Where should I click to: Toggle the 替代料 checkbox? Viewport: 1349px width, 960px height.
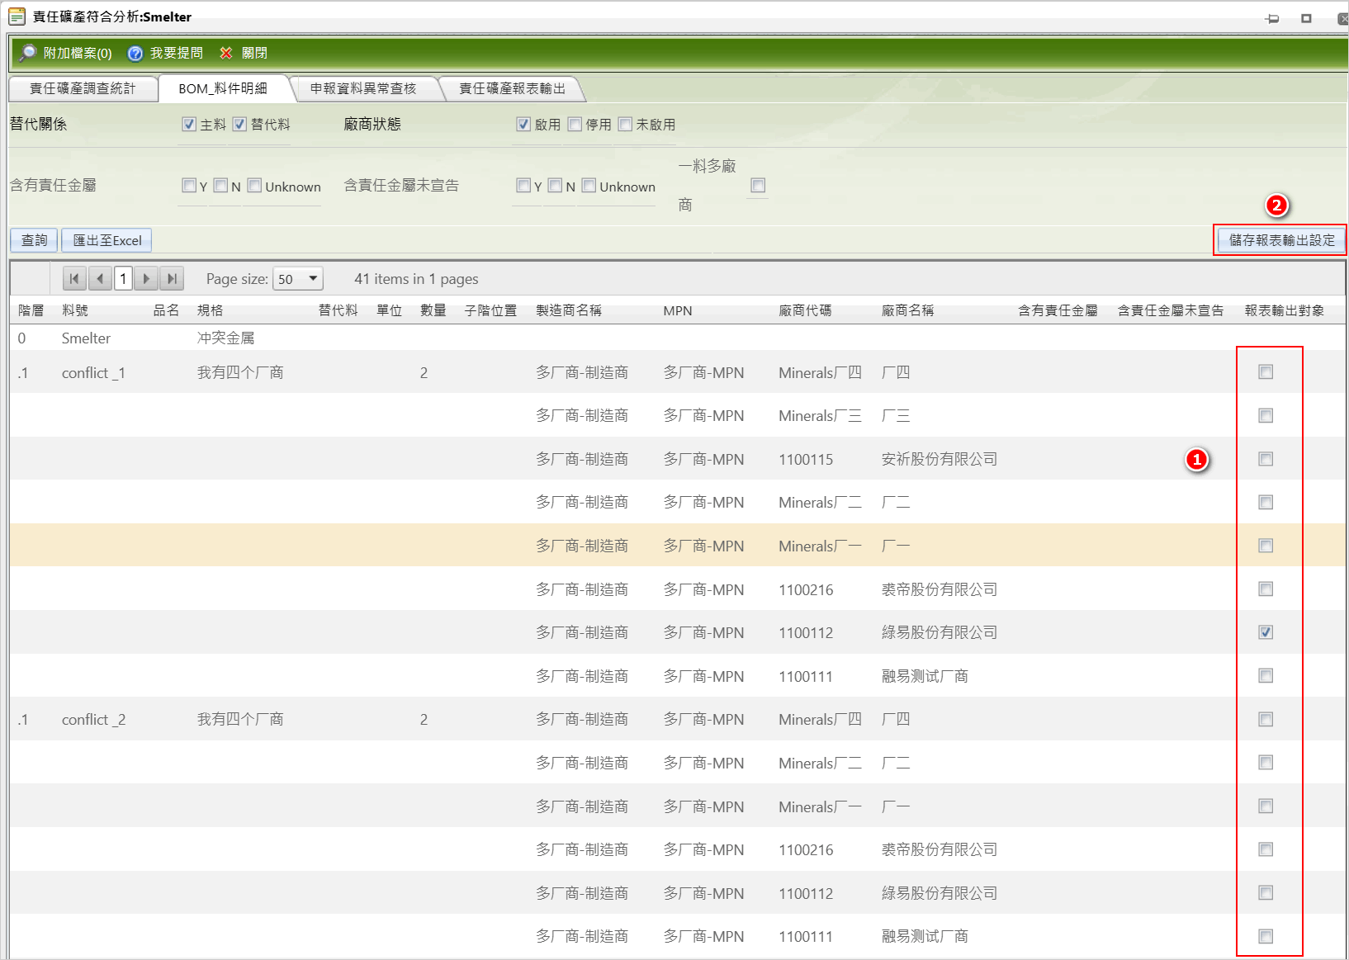(x=239, y=124)
